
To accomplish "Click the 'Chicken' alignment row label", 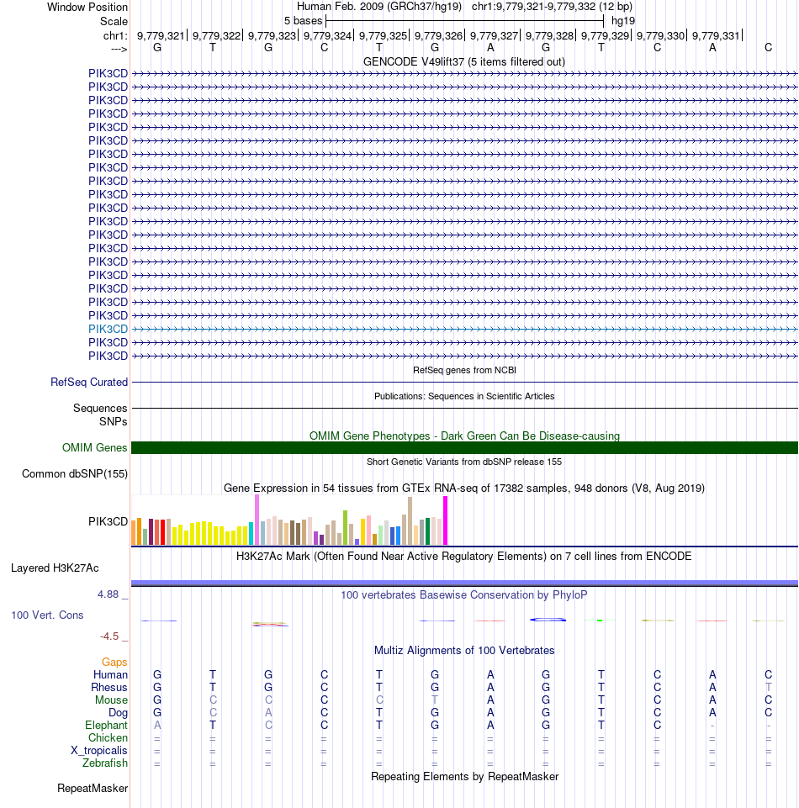I will (x=108, y=738).
